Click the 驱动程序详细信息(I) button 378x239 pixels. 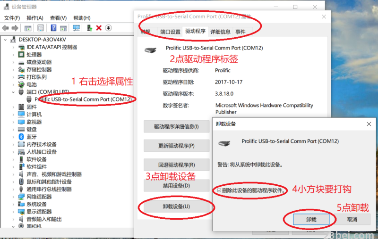pyautogui.click(x=176, y=126)
